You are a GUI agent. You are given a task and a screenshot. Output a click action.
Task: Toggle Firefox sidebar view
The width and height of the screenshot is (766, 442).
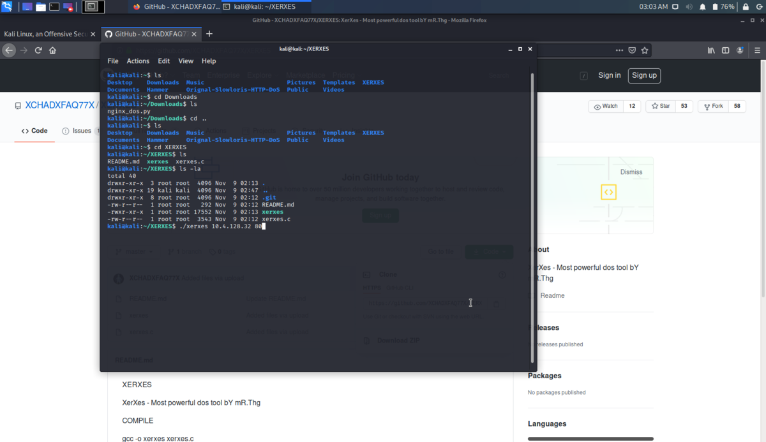click(726, 50)
